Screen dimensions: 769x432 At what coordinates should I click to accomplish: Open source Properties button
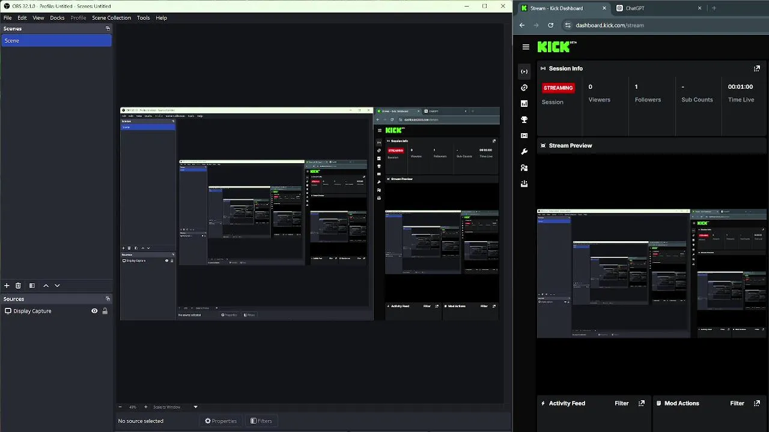pos(221,421)
